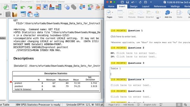Expand the screenshot dropdown arrow in ribbon
The image size is (190, 107).
[160, 17]
